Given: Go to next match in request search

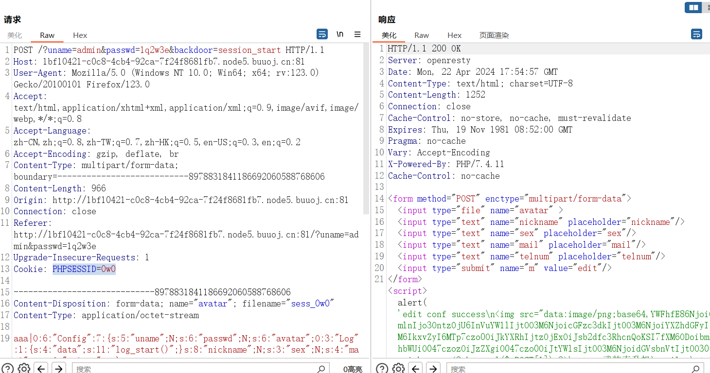Looking at the screenshot, I should pyautogui.click(x=59, y=368).
